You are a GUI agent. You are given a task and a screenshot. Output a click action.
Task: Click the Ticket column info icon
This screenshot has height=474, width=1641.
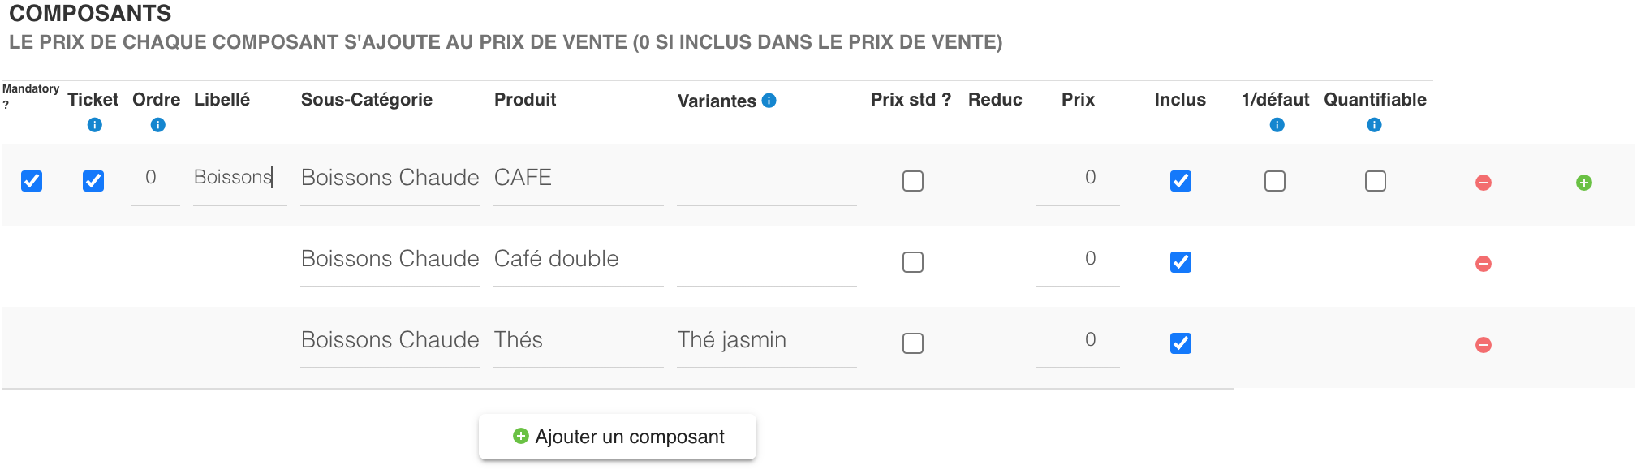pyautogui.click(x=95, y=125)
